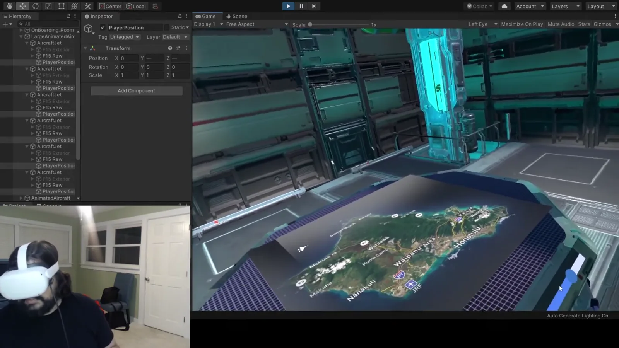Viewport: 619px width, 348px height.
Task: Open the Layer dropdown showing Default
Action: click(x=175, y=37)
